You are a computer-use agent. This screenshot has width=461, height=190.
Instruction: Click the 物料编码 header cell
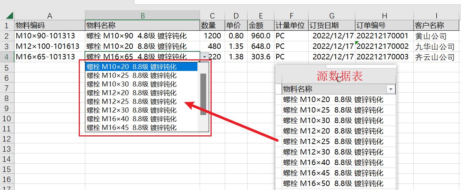[50, 25]
